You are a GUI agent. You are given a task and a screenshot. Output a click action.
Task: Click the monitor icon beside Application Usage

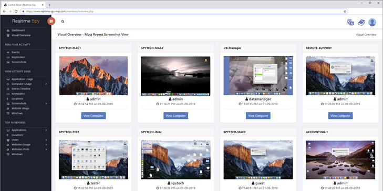click(x=8, y=79)
